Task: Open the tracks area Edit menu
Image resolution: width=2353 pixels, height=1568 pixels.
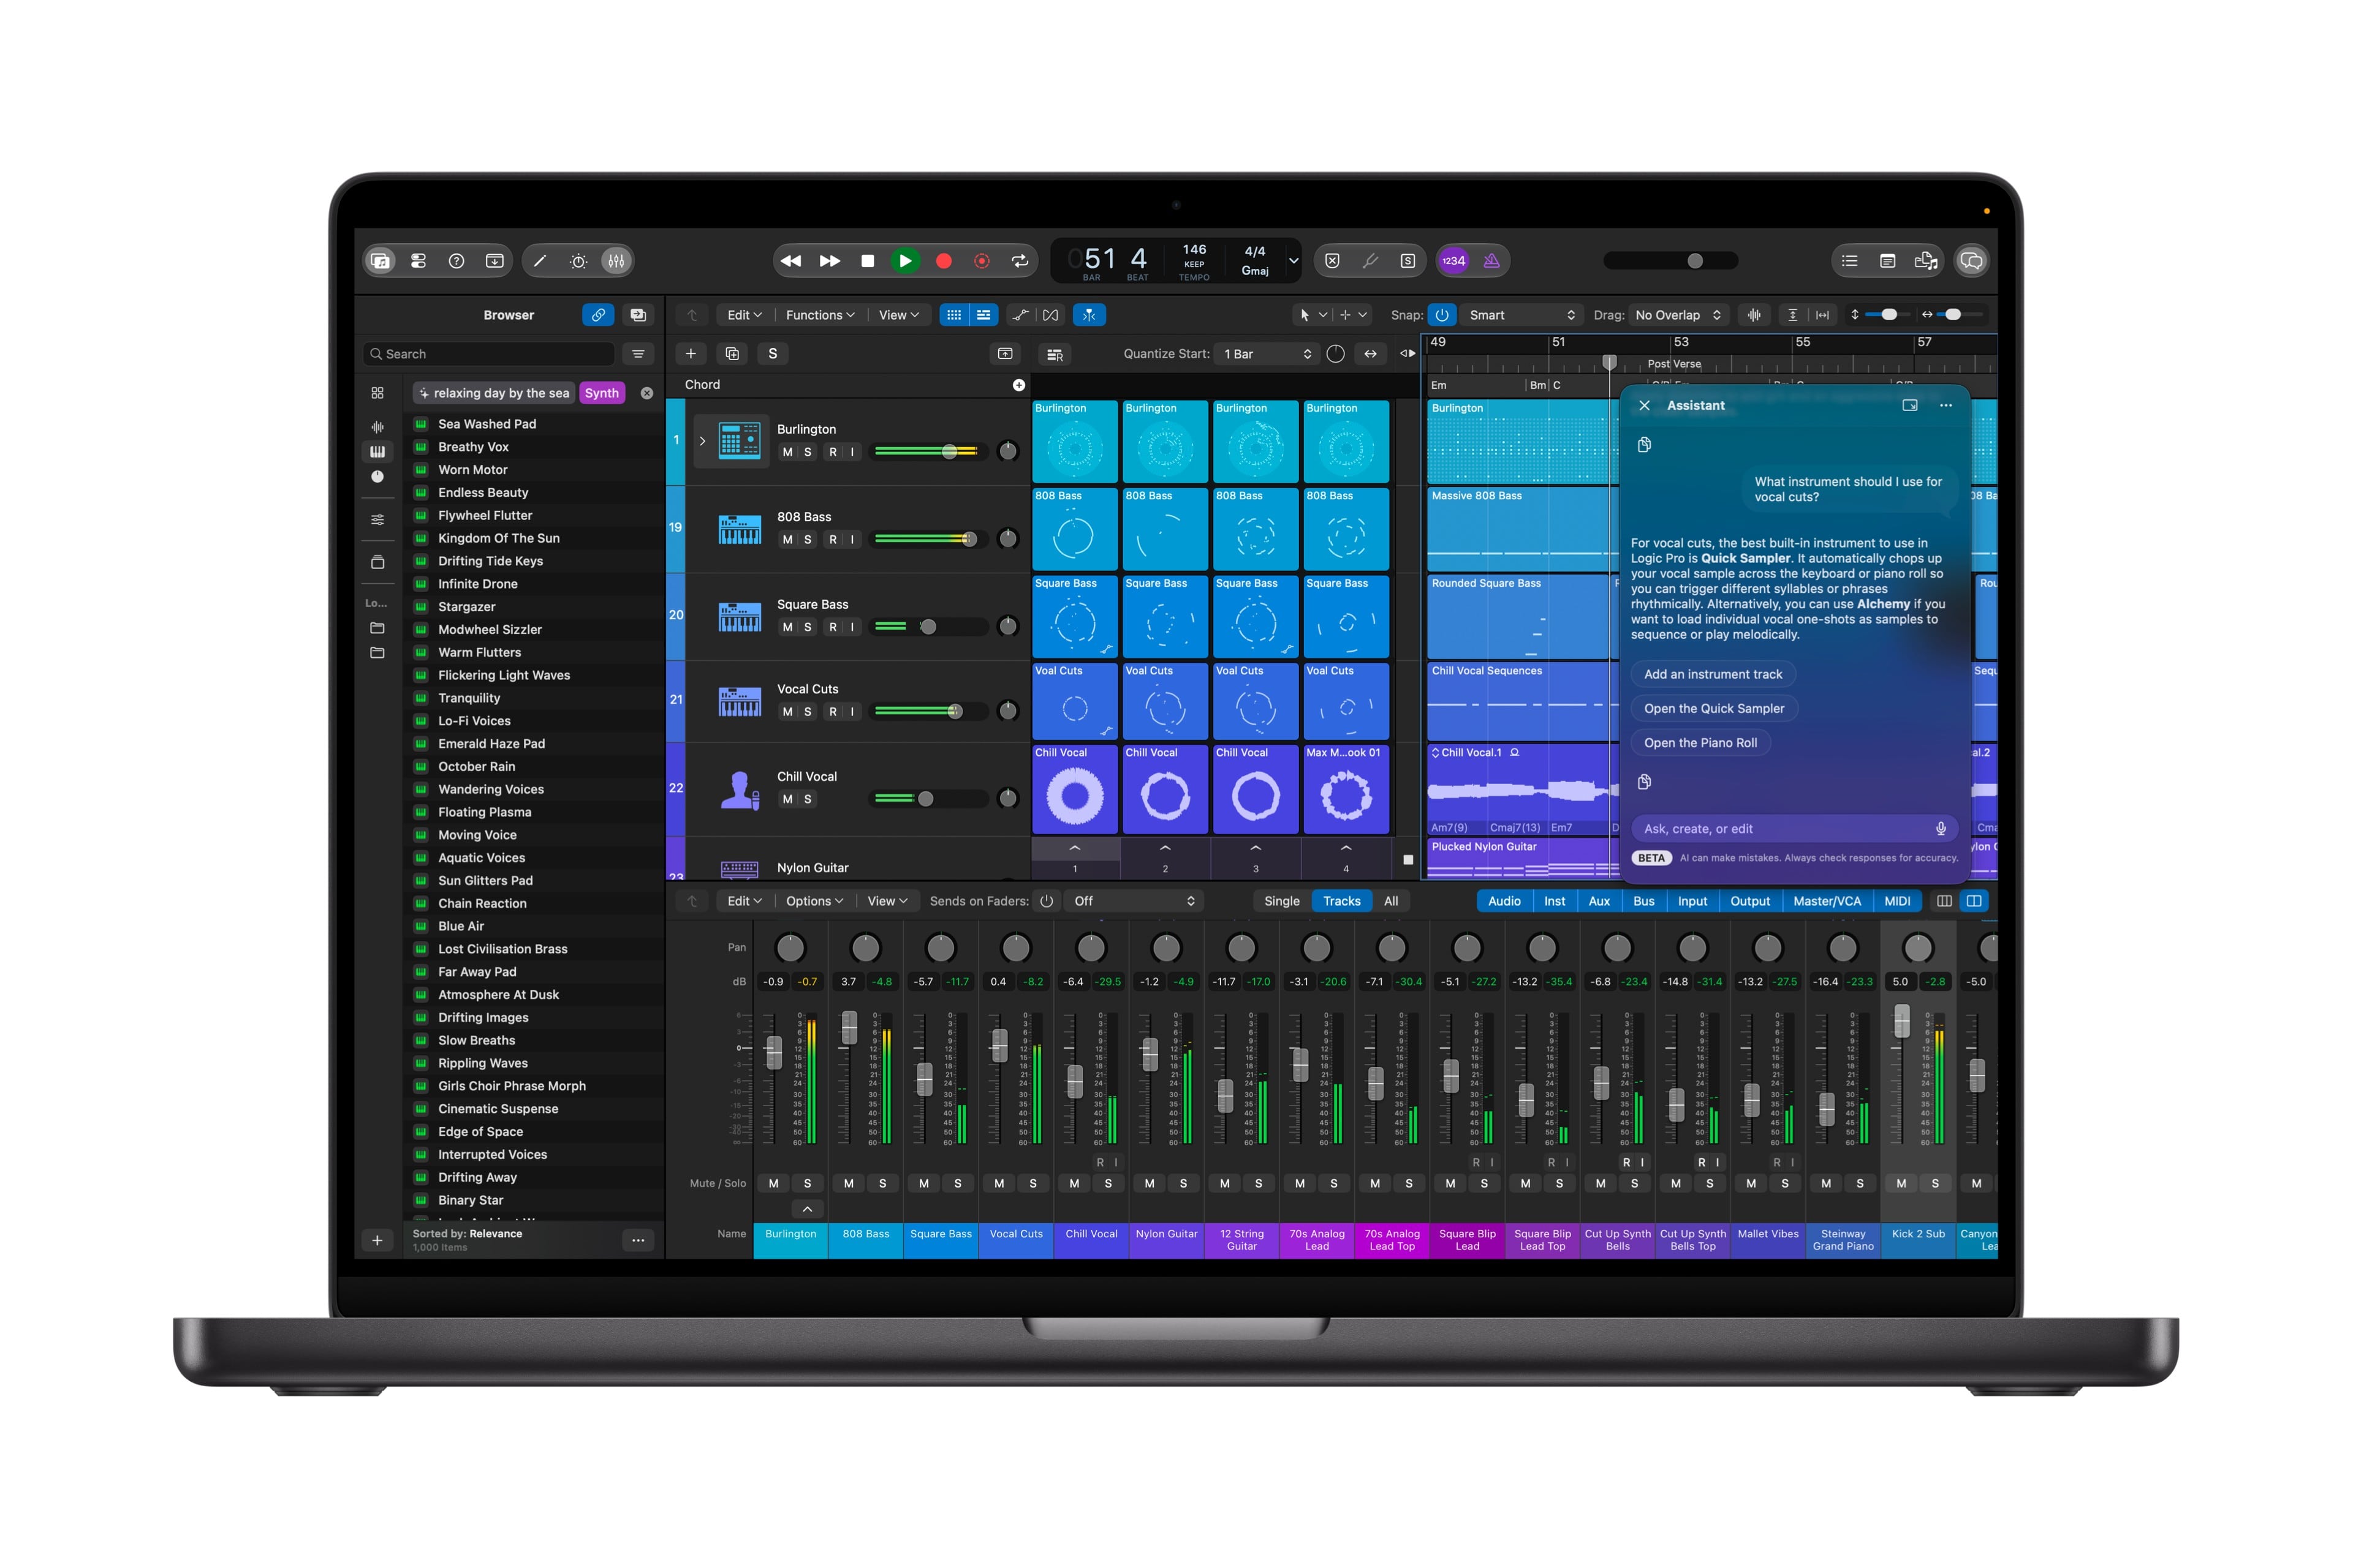Action: pyautogui.click(x=745, y=315)
